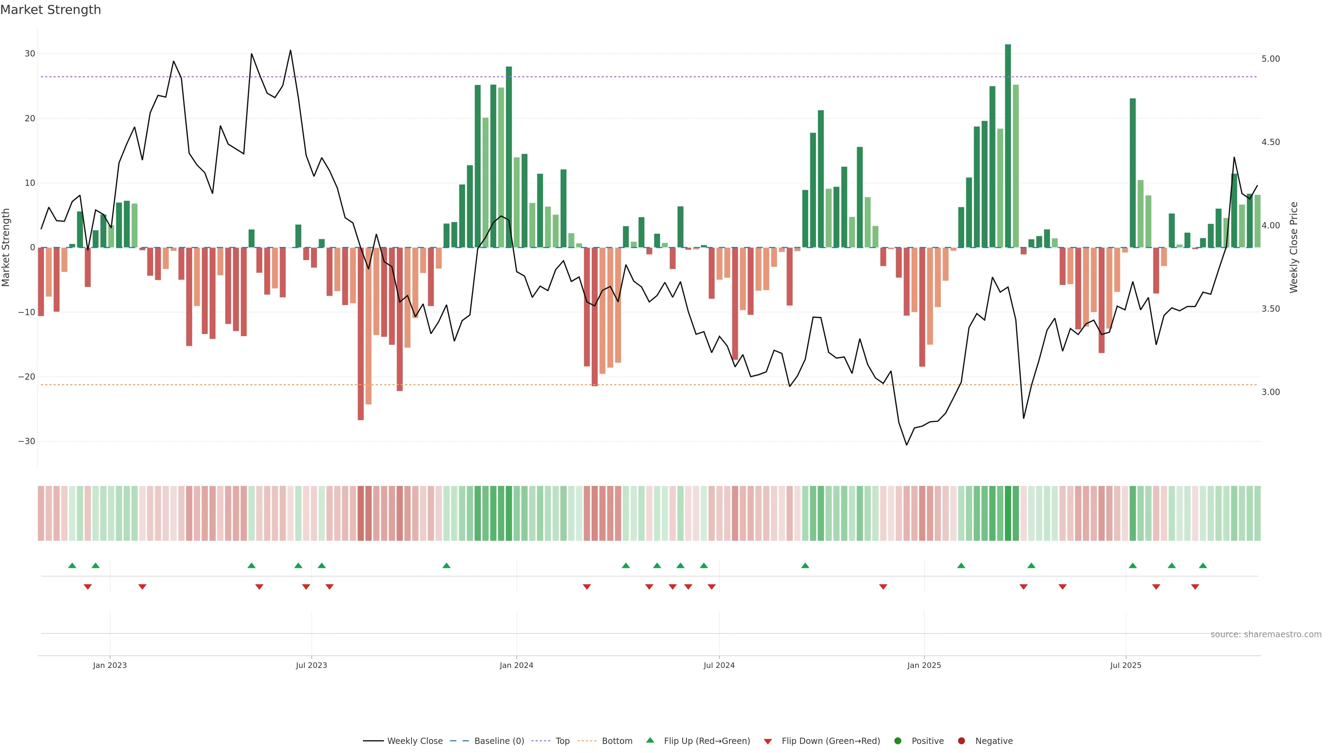The image size is (1339, 753).
Task: Click the Jul 2025 axis label
Action: coord(1125,665)
